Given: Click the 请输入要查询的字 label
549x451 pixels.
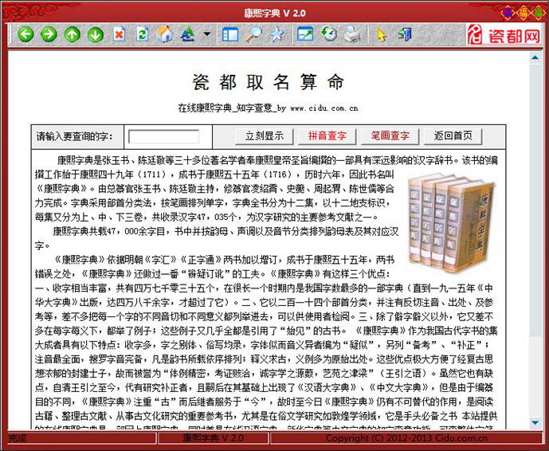Looking at the screenshot, I should pyautogui.click(x=75, y=136).
